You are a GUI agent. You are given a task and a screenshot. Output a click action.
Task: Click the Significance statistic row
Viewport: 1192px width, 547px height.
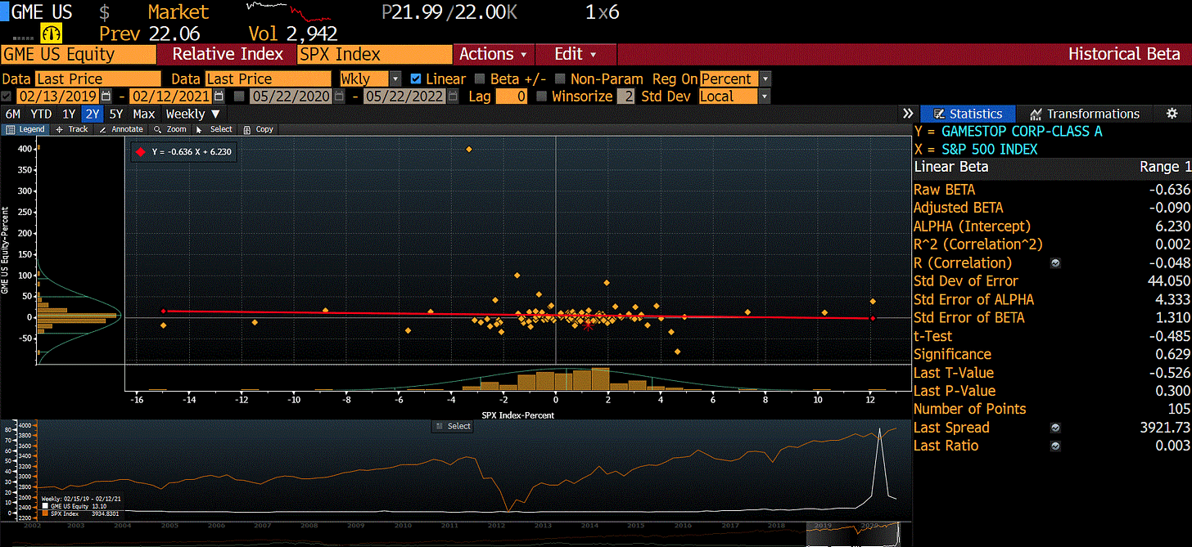[x=1051, y=354]
